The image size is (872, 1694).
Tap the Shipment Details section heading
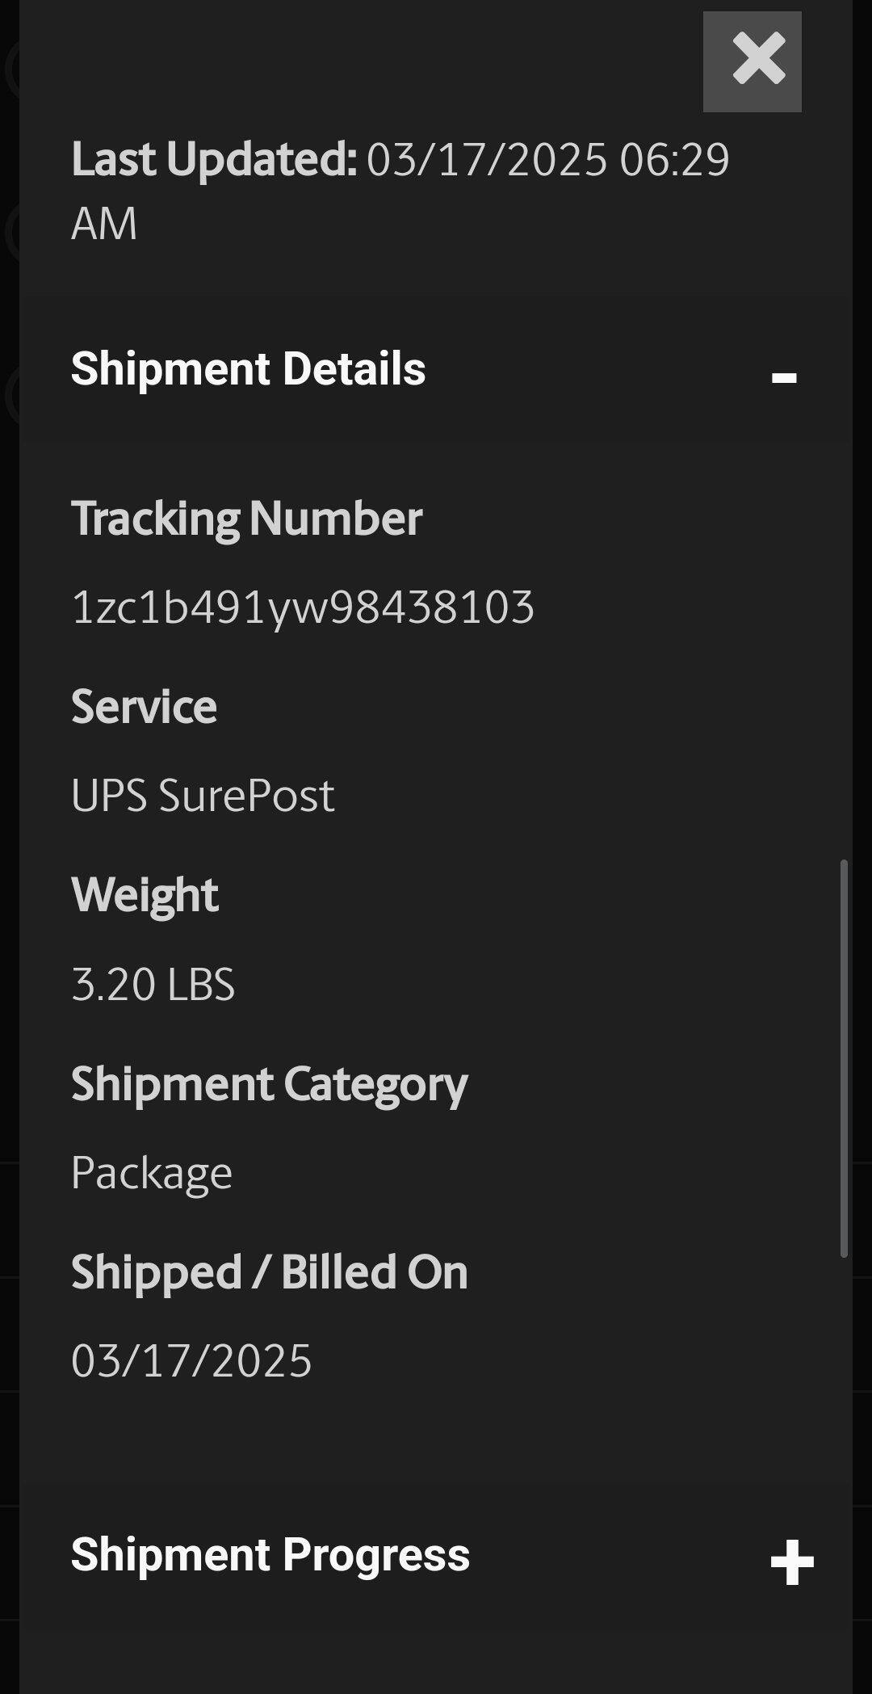point(248,368)
